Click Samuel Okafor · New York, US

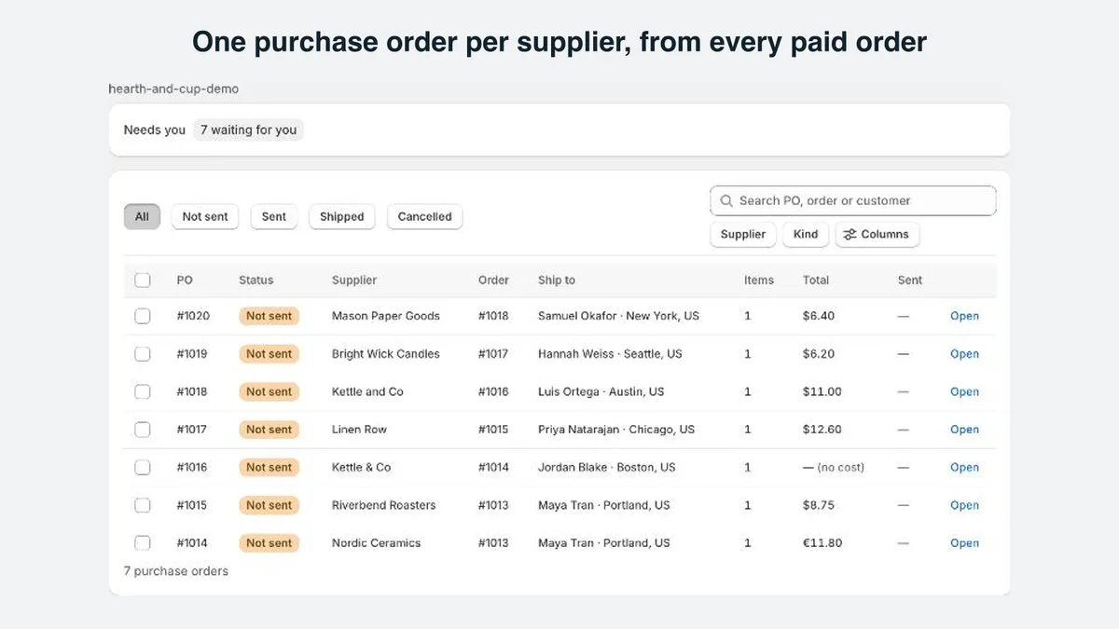click(618, 316)
